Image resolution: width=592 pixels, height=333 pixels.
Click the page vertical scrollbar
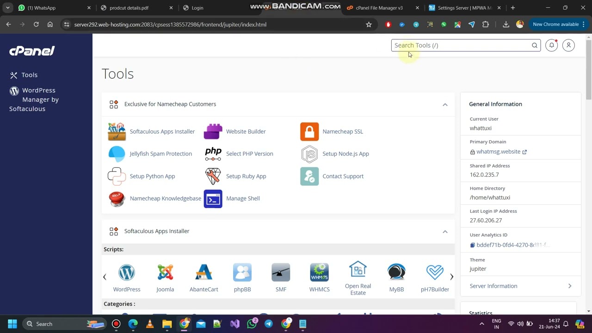click(x=588, y=69)
